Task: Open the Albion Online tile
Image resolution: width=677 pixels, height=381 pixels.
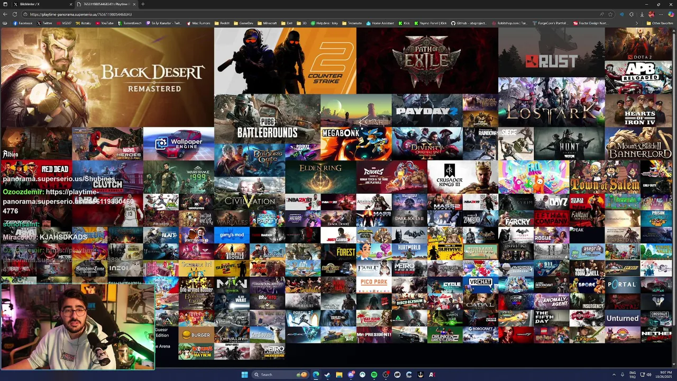Action: (36, 143)
